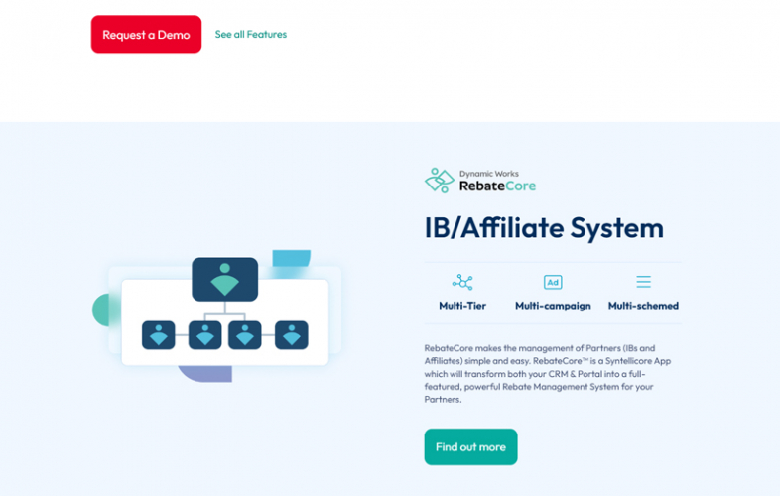Image resolution: width=780 pixels, height=496 pixels.
Task: Click the top parent node in hierarchy illustration
Action: coord(225,279)
